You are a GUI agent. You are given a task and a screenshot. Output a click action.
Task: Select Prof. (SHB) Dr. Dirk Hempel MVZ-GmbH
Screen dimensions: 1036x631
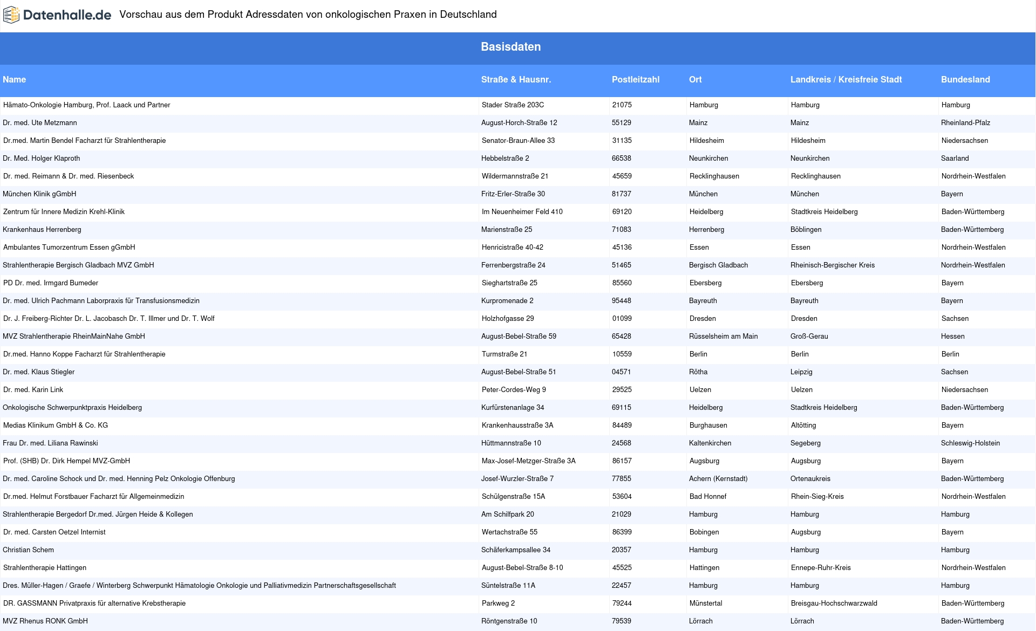67,461
